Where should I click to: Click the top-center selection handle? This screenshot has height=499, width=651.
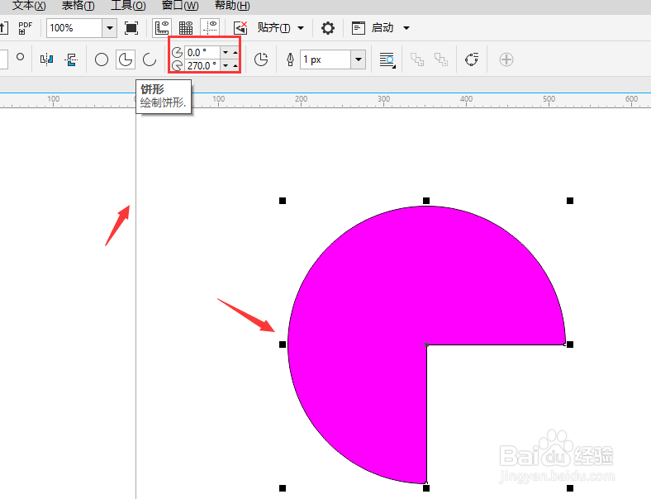click(x=426, y=201)
